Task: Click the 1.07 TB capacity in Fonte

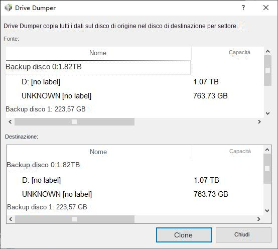Action: (206, 82)
